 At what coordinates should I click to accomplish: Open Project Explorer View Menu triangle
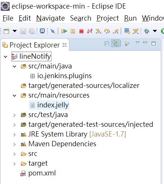pyautogui.click(x=138, y=43)
